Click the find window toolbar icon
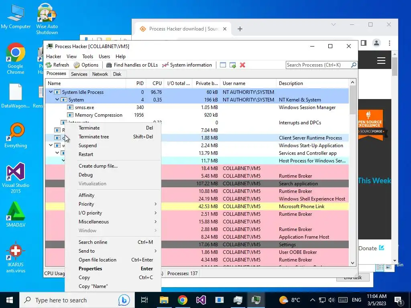 point(223,65)
